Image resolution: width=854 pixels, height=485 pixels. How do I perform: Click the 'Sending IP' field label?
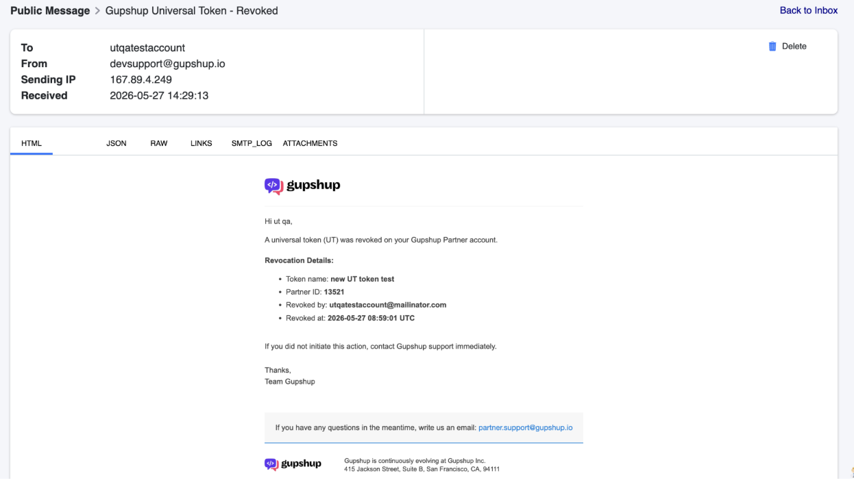click(x=48, y=79)
